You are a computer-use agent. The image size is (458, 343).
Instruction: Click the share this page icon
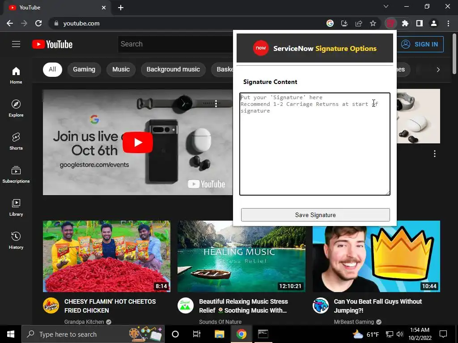(x=359, y=23)
